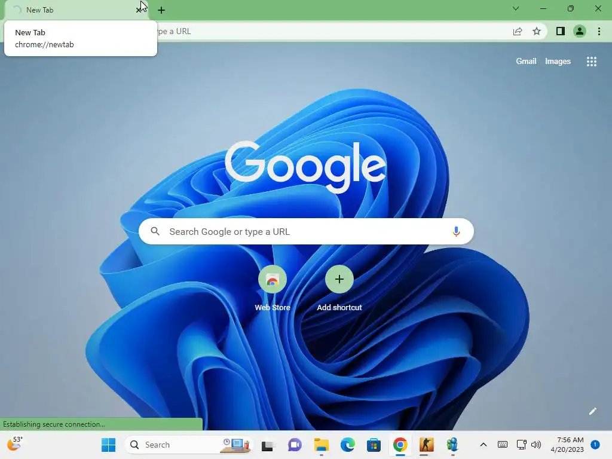612x459 pixels.
Task: Launch Microsoft Edge from taskbar
Action: click(x=347, y=445)
